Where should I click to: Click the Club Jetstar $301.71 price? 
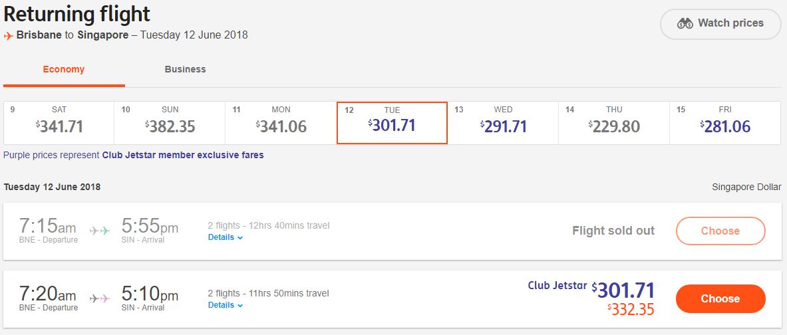click(625, 290)
